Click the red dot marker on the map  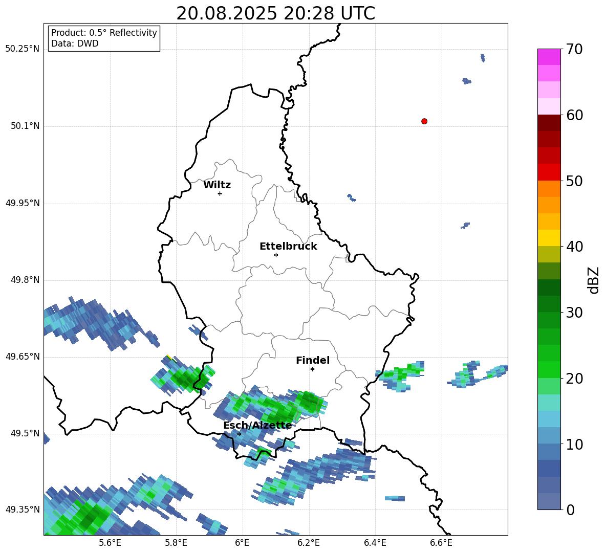click(x=424, y=121)
